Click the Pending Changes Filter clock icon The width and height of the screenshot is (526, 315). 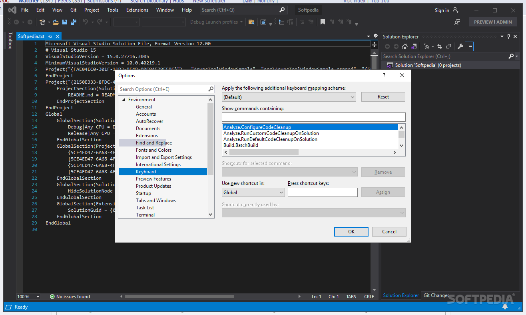[x=426, y=46]
